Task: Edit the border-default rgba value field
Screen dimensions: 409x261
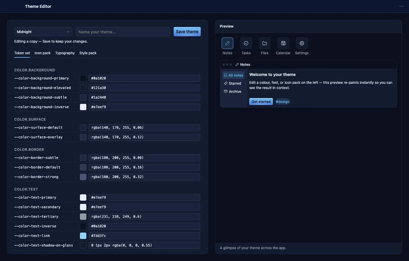Action: click(x=144, y=167)
